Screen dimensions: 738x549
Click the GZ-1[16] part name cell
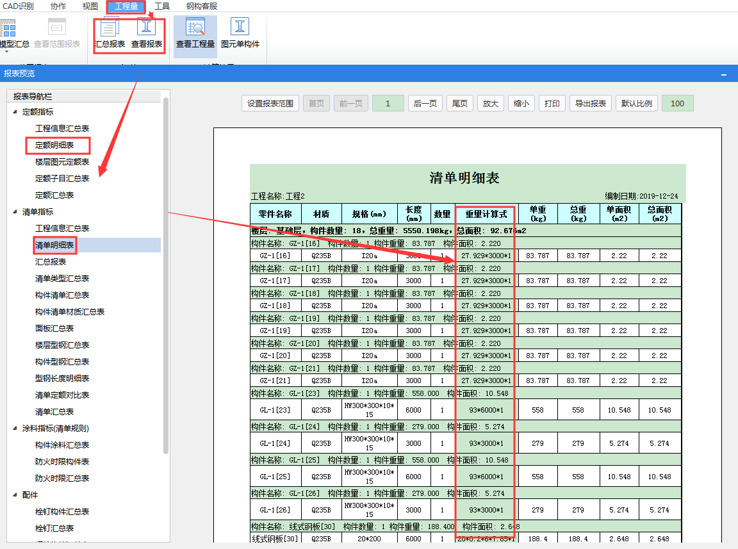point(275,256)
